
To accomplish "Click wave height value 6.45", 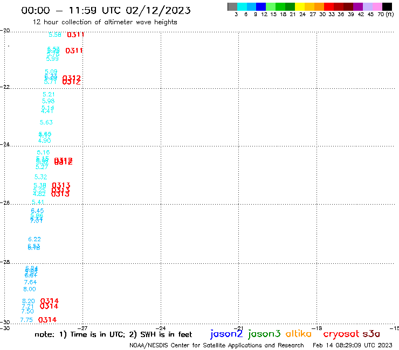I will [37, 211].
